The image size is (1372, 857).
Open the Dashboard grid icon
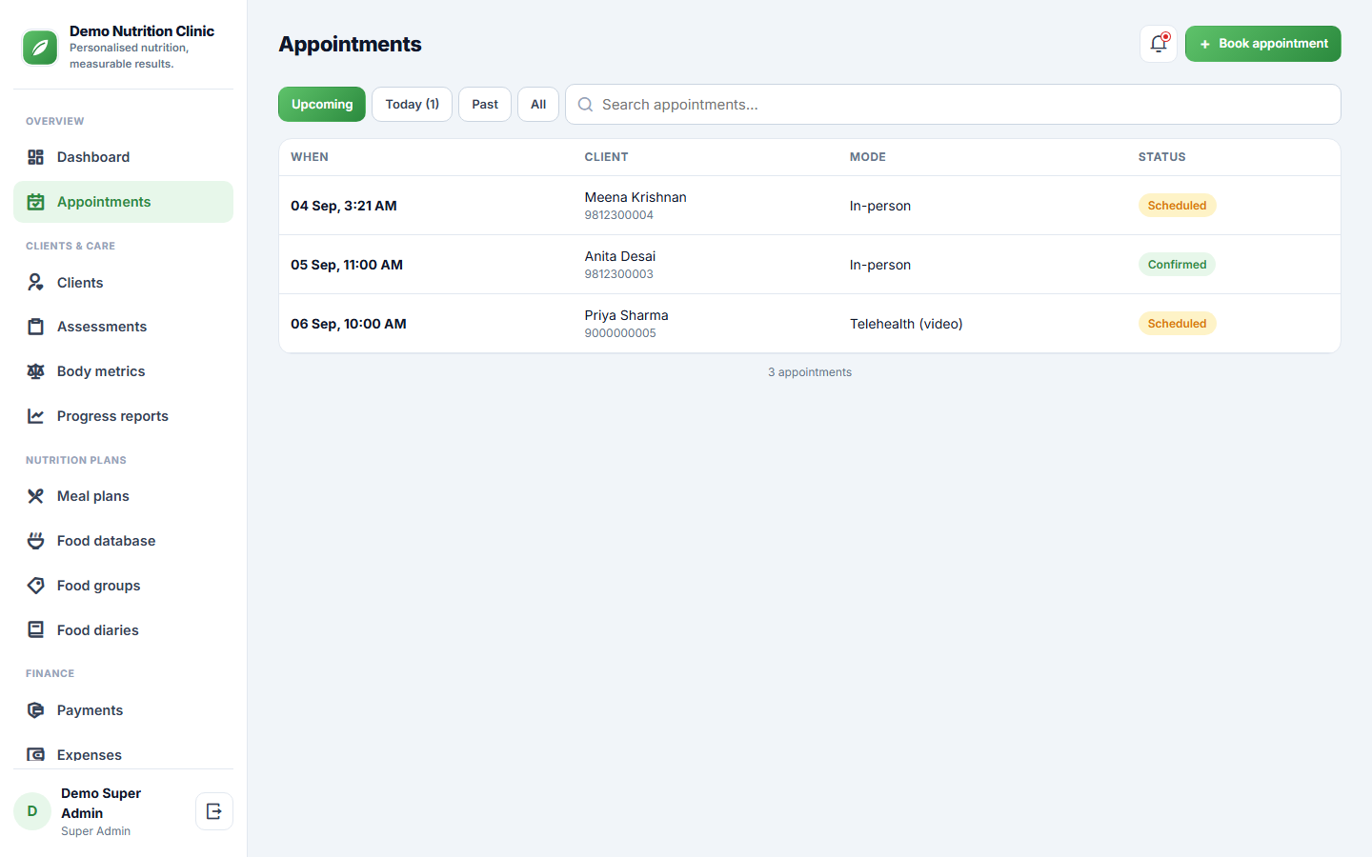[35, 157]
